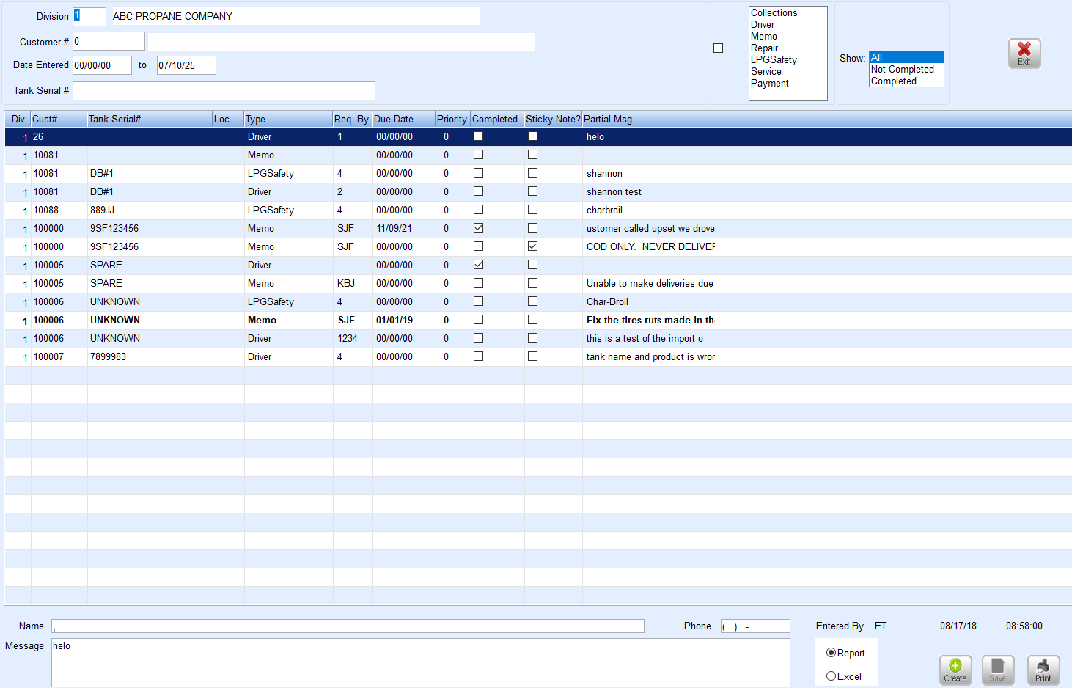Check Completed for the 'this is a test' row
Viewport: 1072px width, 688px height.
[478, 338]
